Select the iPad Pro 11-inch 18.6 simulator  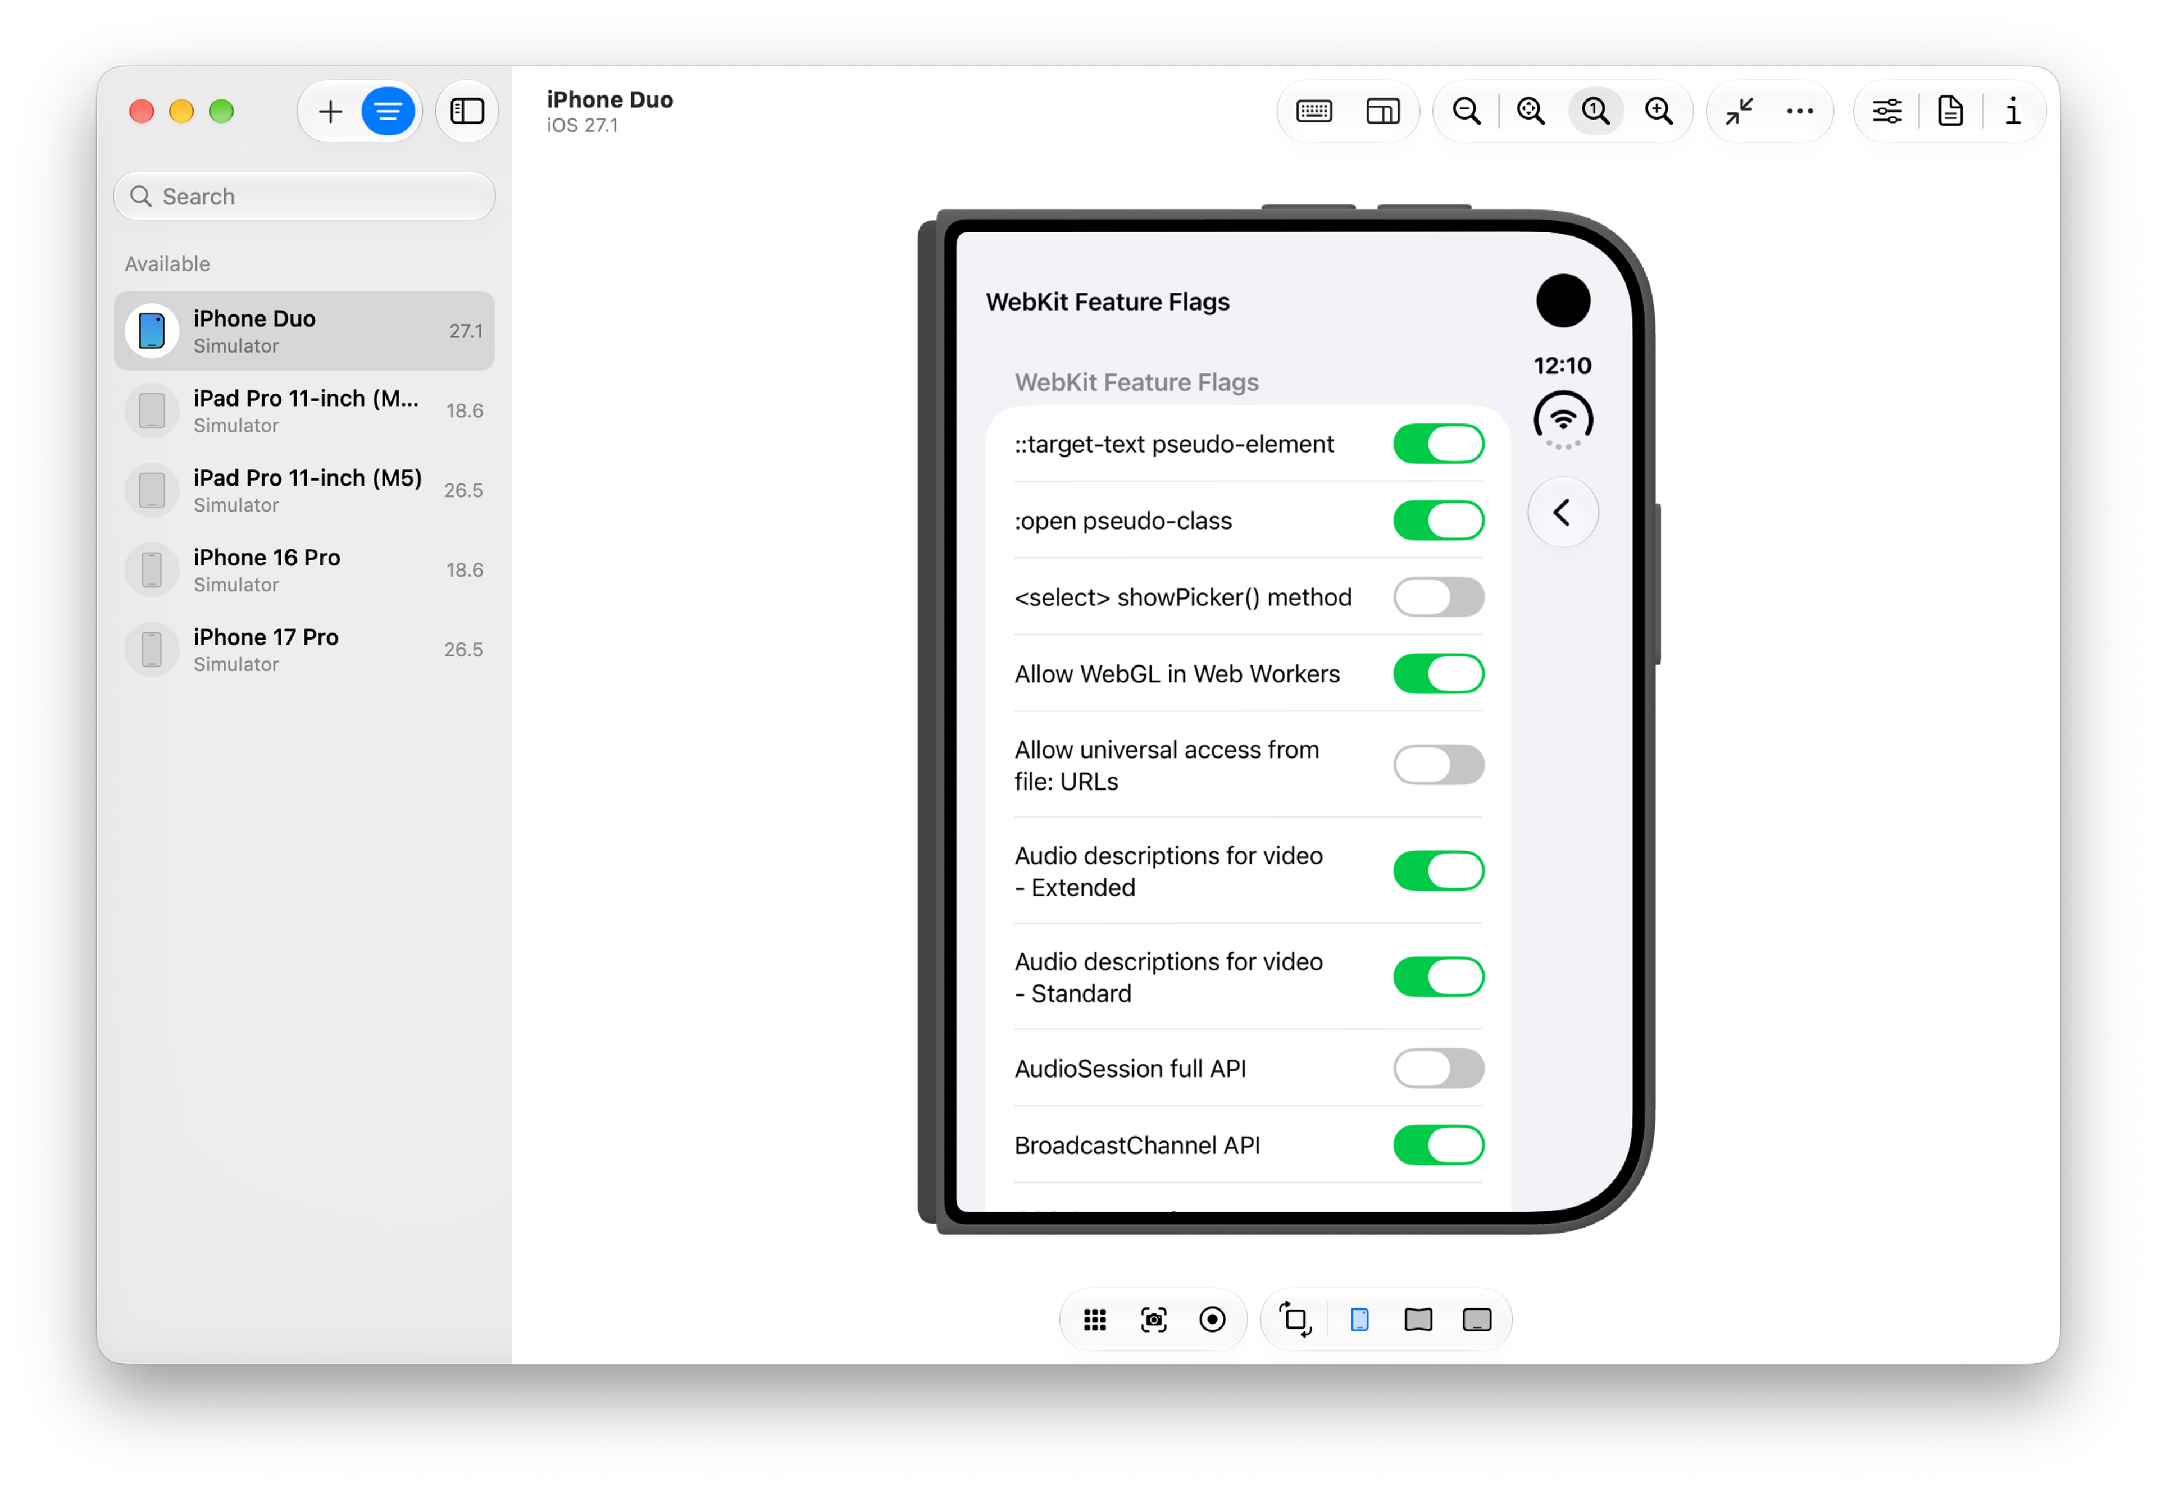(305, 410)
